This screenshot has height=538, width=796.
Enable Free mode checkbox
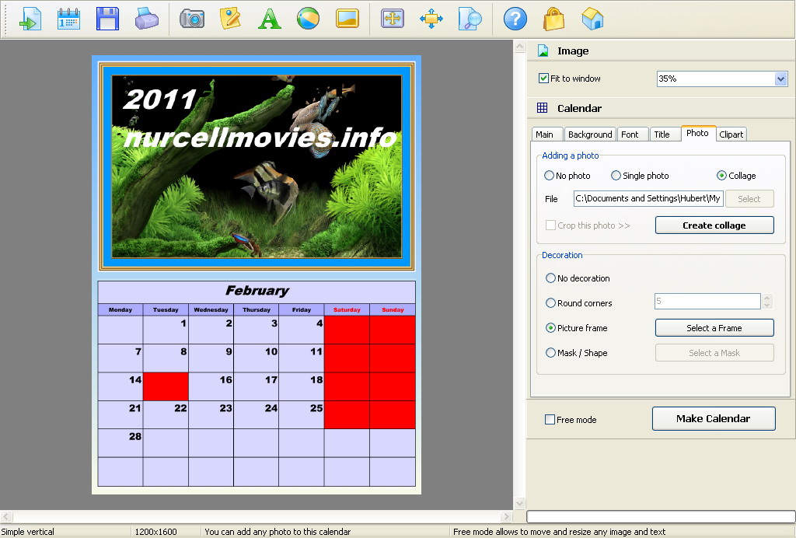pos(550,420)
